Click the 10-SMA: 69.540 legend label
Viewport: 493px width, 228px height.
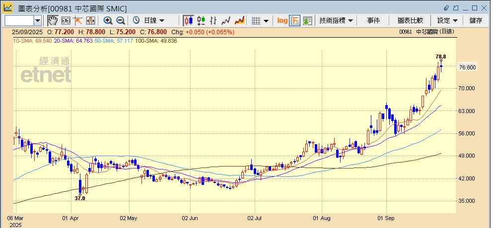(32, 41)
